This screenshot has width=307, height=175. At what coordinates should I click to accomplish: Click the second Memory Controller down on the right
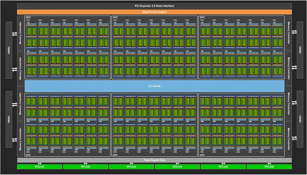click(289, 68)
